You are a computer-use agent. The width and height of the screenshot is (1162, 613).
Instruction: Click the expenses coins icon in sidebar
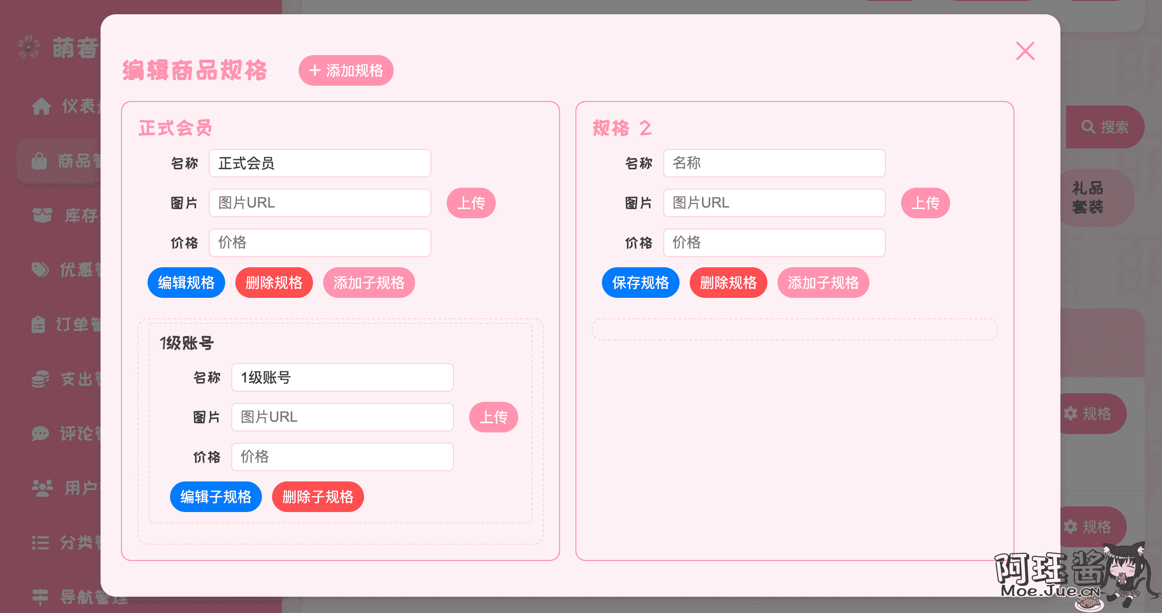point(40,379)
